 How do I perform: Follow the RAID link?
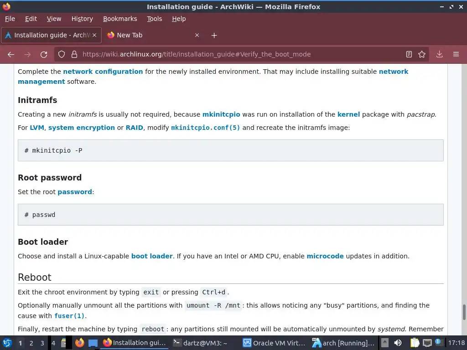click(135, 128)
